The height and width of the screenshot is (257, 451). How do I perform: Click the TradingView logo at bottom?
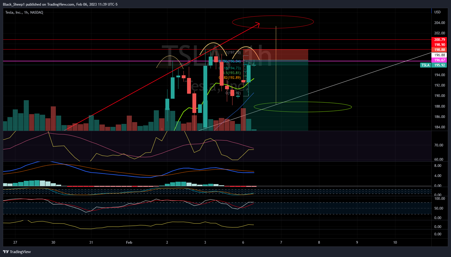(x=17, y=252)
